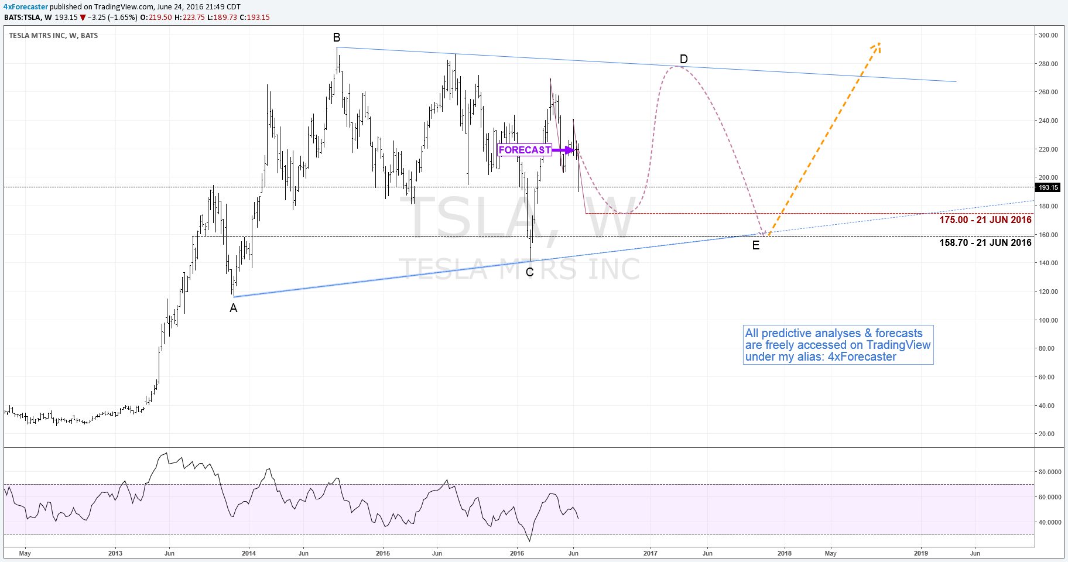The height and width of the screenshot is (562, 1068).
Task: Click the high price H:223.75 value
Action: point(190,18)
